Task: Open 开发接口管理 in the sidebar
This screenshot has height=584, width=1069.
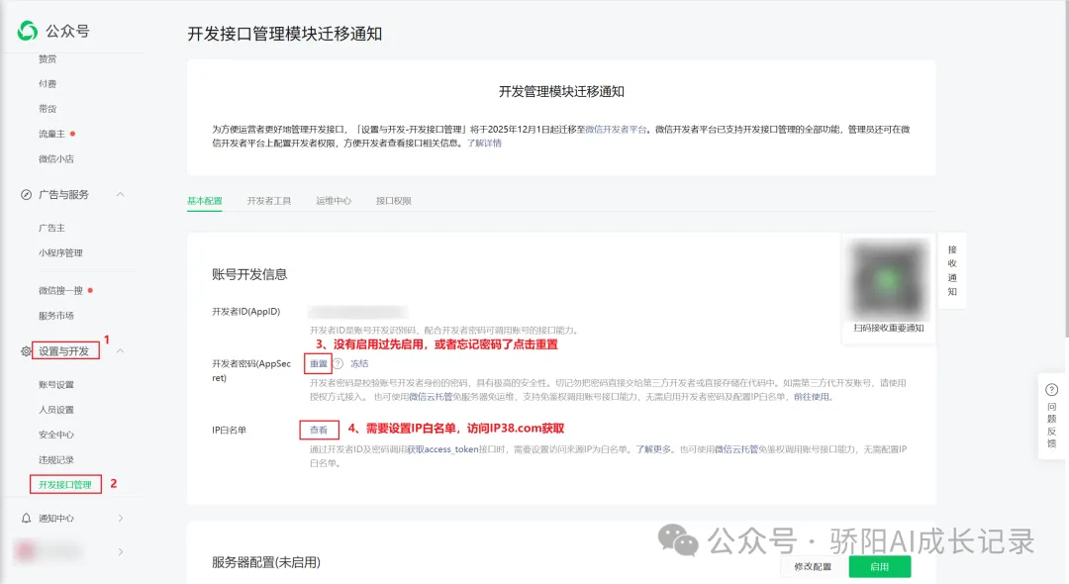Action: [64, 484]
